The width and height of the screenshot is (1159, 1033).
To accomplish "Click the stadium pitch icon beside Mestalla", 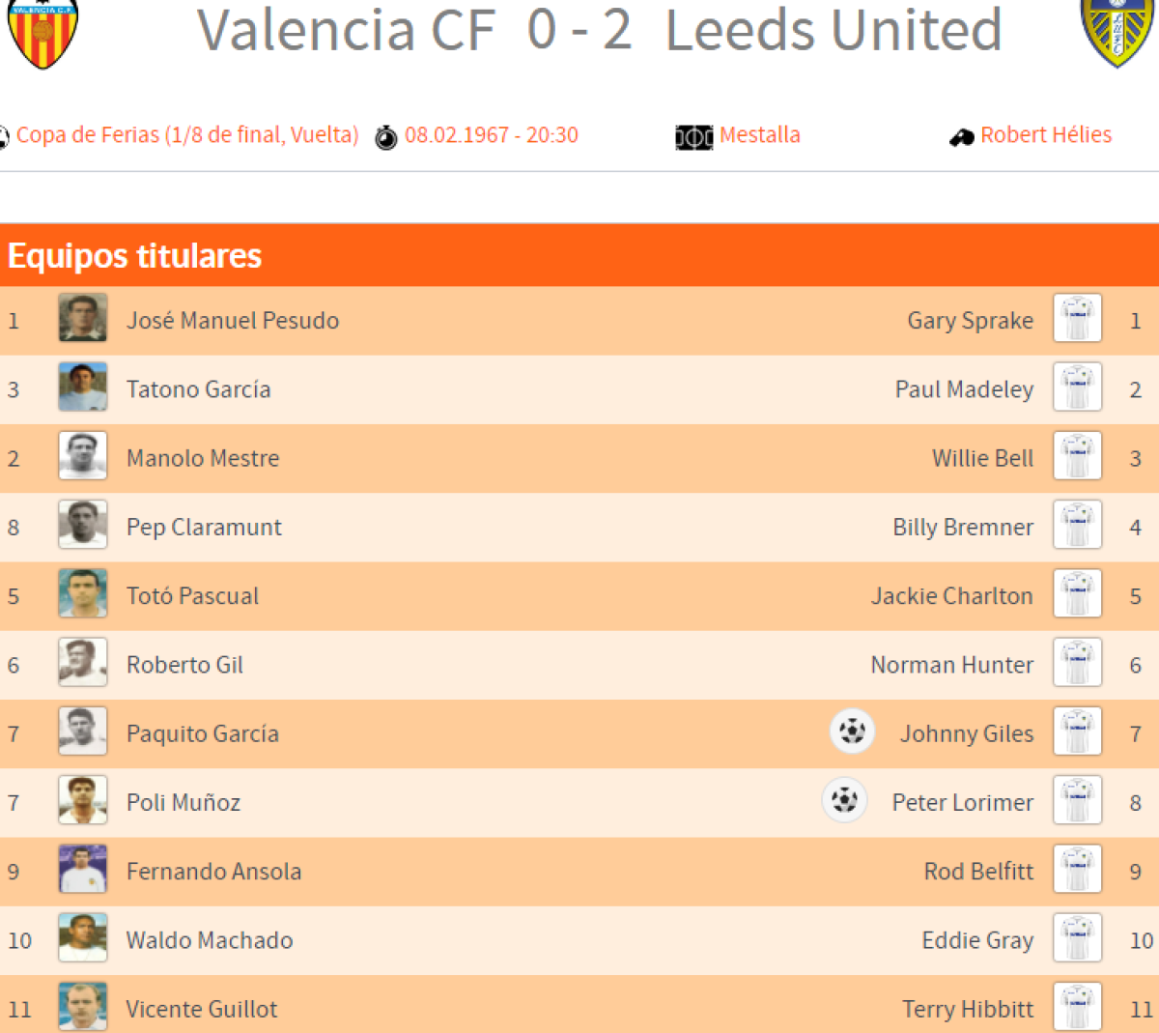I will click(x=693, y=137).
